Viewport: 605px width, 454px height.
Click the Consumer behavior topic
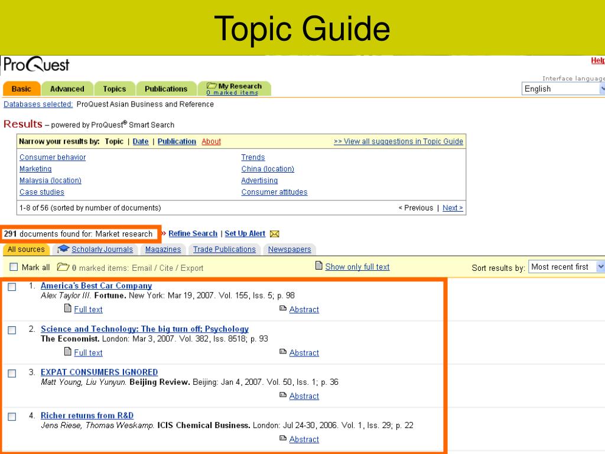[53, 157]
